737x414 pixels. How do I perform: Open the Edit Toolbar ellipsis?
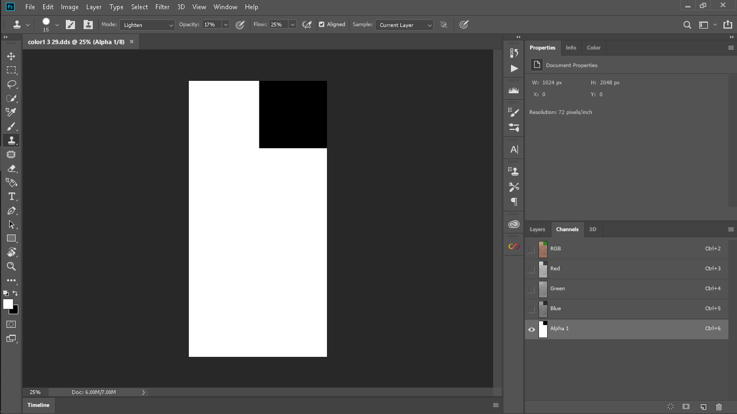coord(11,280)
